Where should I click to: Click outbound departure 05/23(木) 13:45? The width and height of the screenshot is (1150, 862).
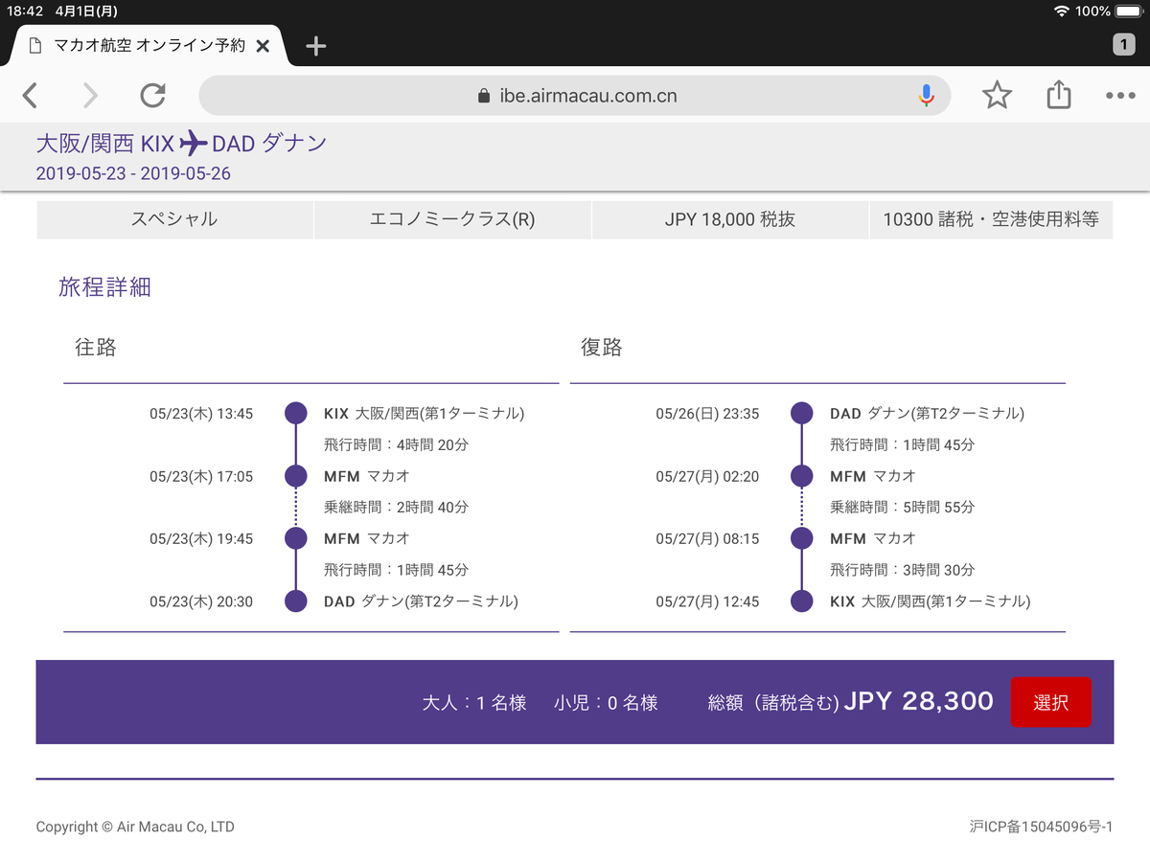click(x=201, y=414)
